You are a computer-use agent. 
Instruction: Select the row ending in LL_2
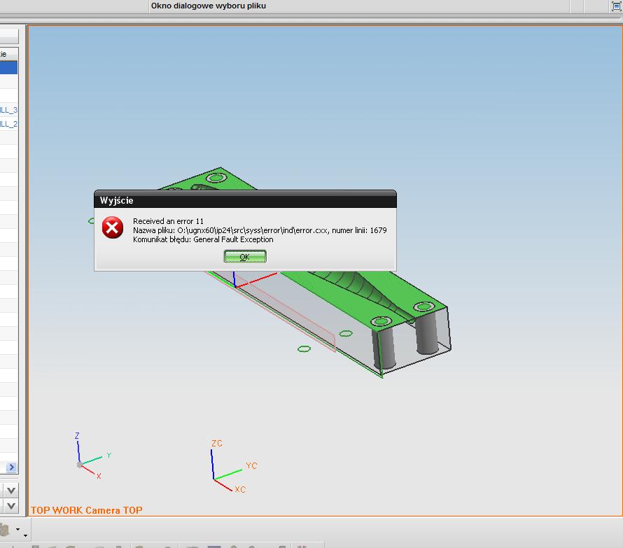coord(8,124)
